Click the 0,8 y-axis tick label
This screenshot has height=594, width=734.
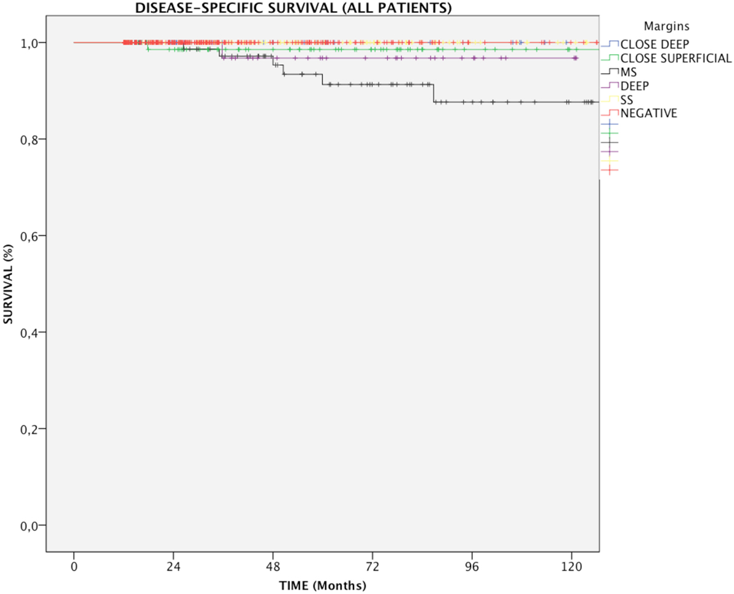tap(28, 140)
